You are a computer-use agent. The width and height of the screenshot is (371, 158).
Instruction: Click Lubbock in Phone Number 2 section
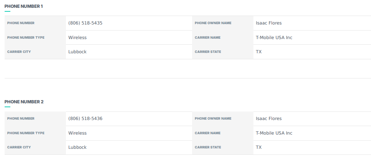pos(77,147)
